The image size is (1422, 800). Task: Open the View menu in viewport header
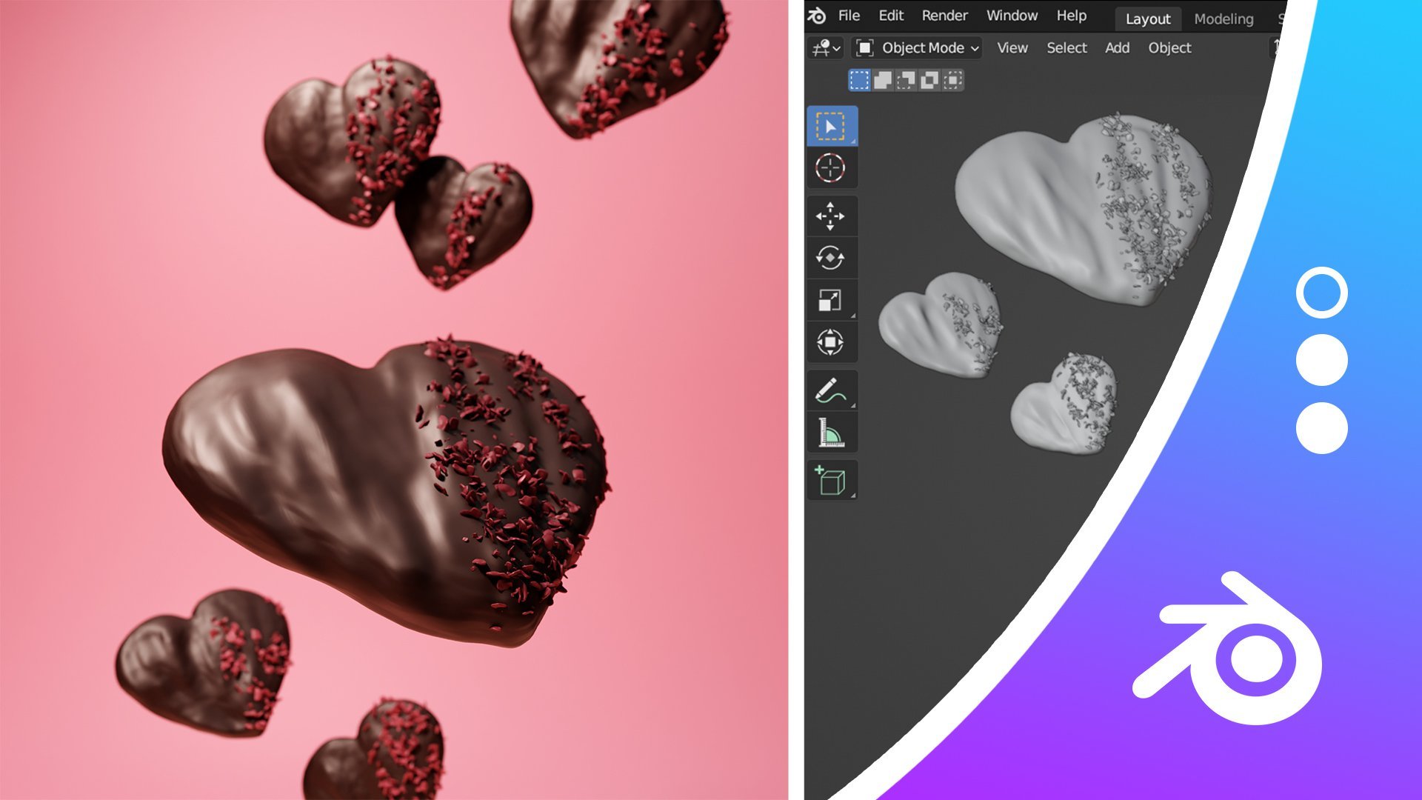click(x=1012, y=48)
